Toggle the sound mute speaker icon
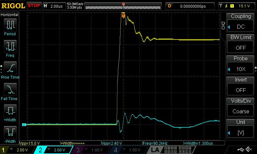 [249, 149]
